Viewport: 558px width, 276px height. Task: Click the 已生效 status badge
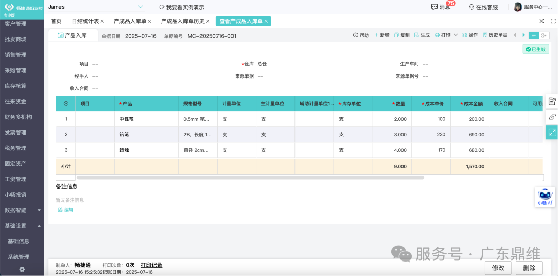click(536, 49)
